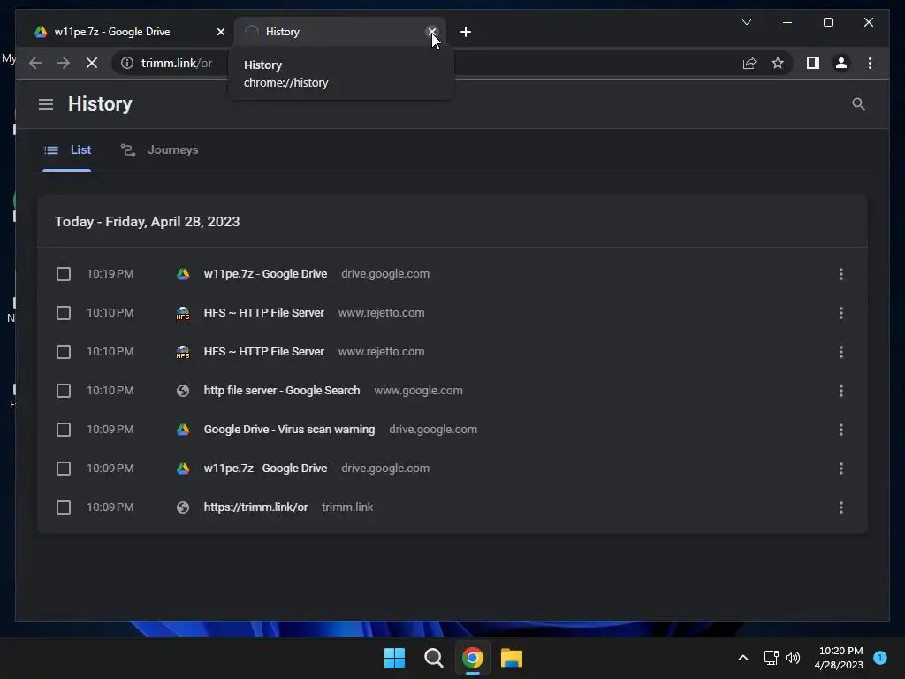Image resolution: width=905 pixels, height=679 pixels.
Task: Open the Chrome three-dot customize menu
Action: point(870,63)
